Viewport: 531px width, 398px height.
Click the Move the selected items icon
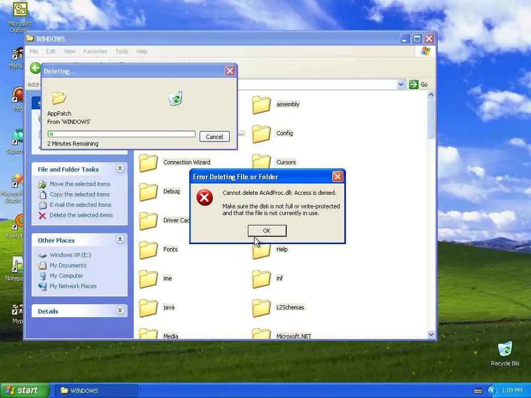43,184
